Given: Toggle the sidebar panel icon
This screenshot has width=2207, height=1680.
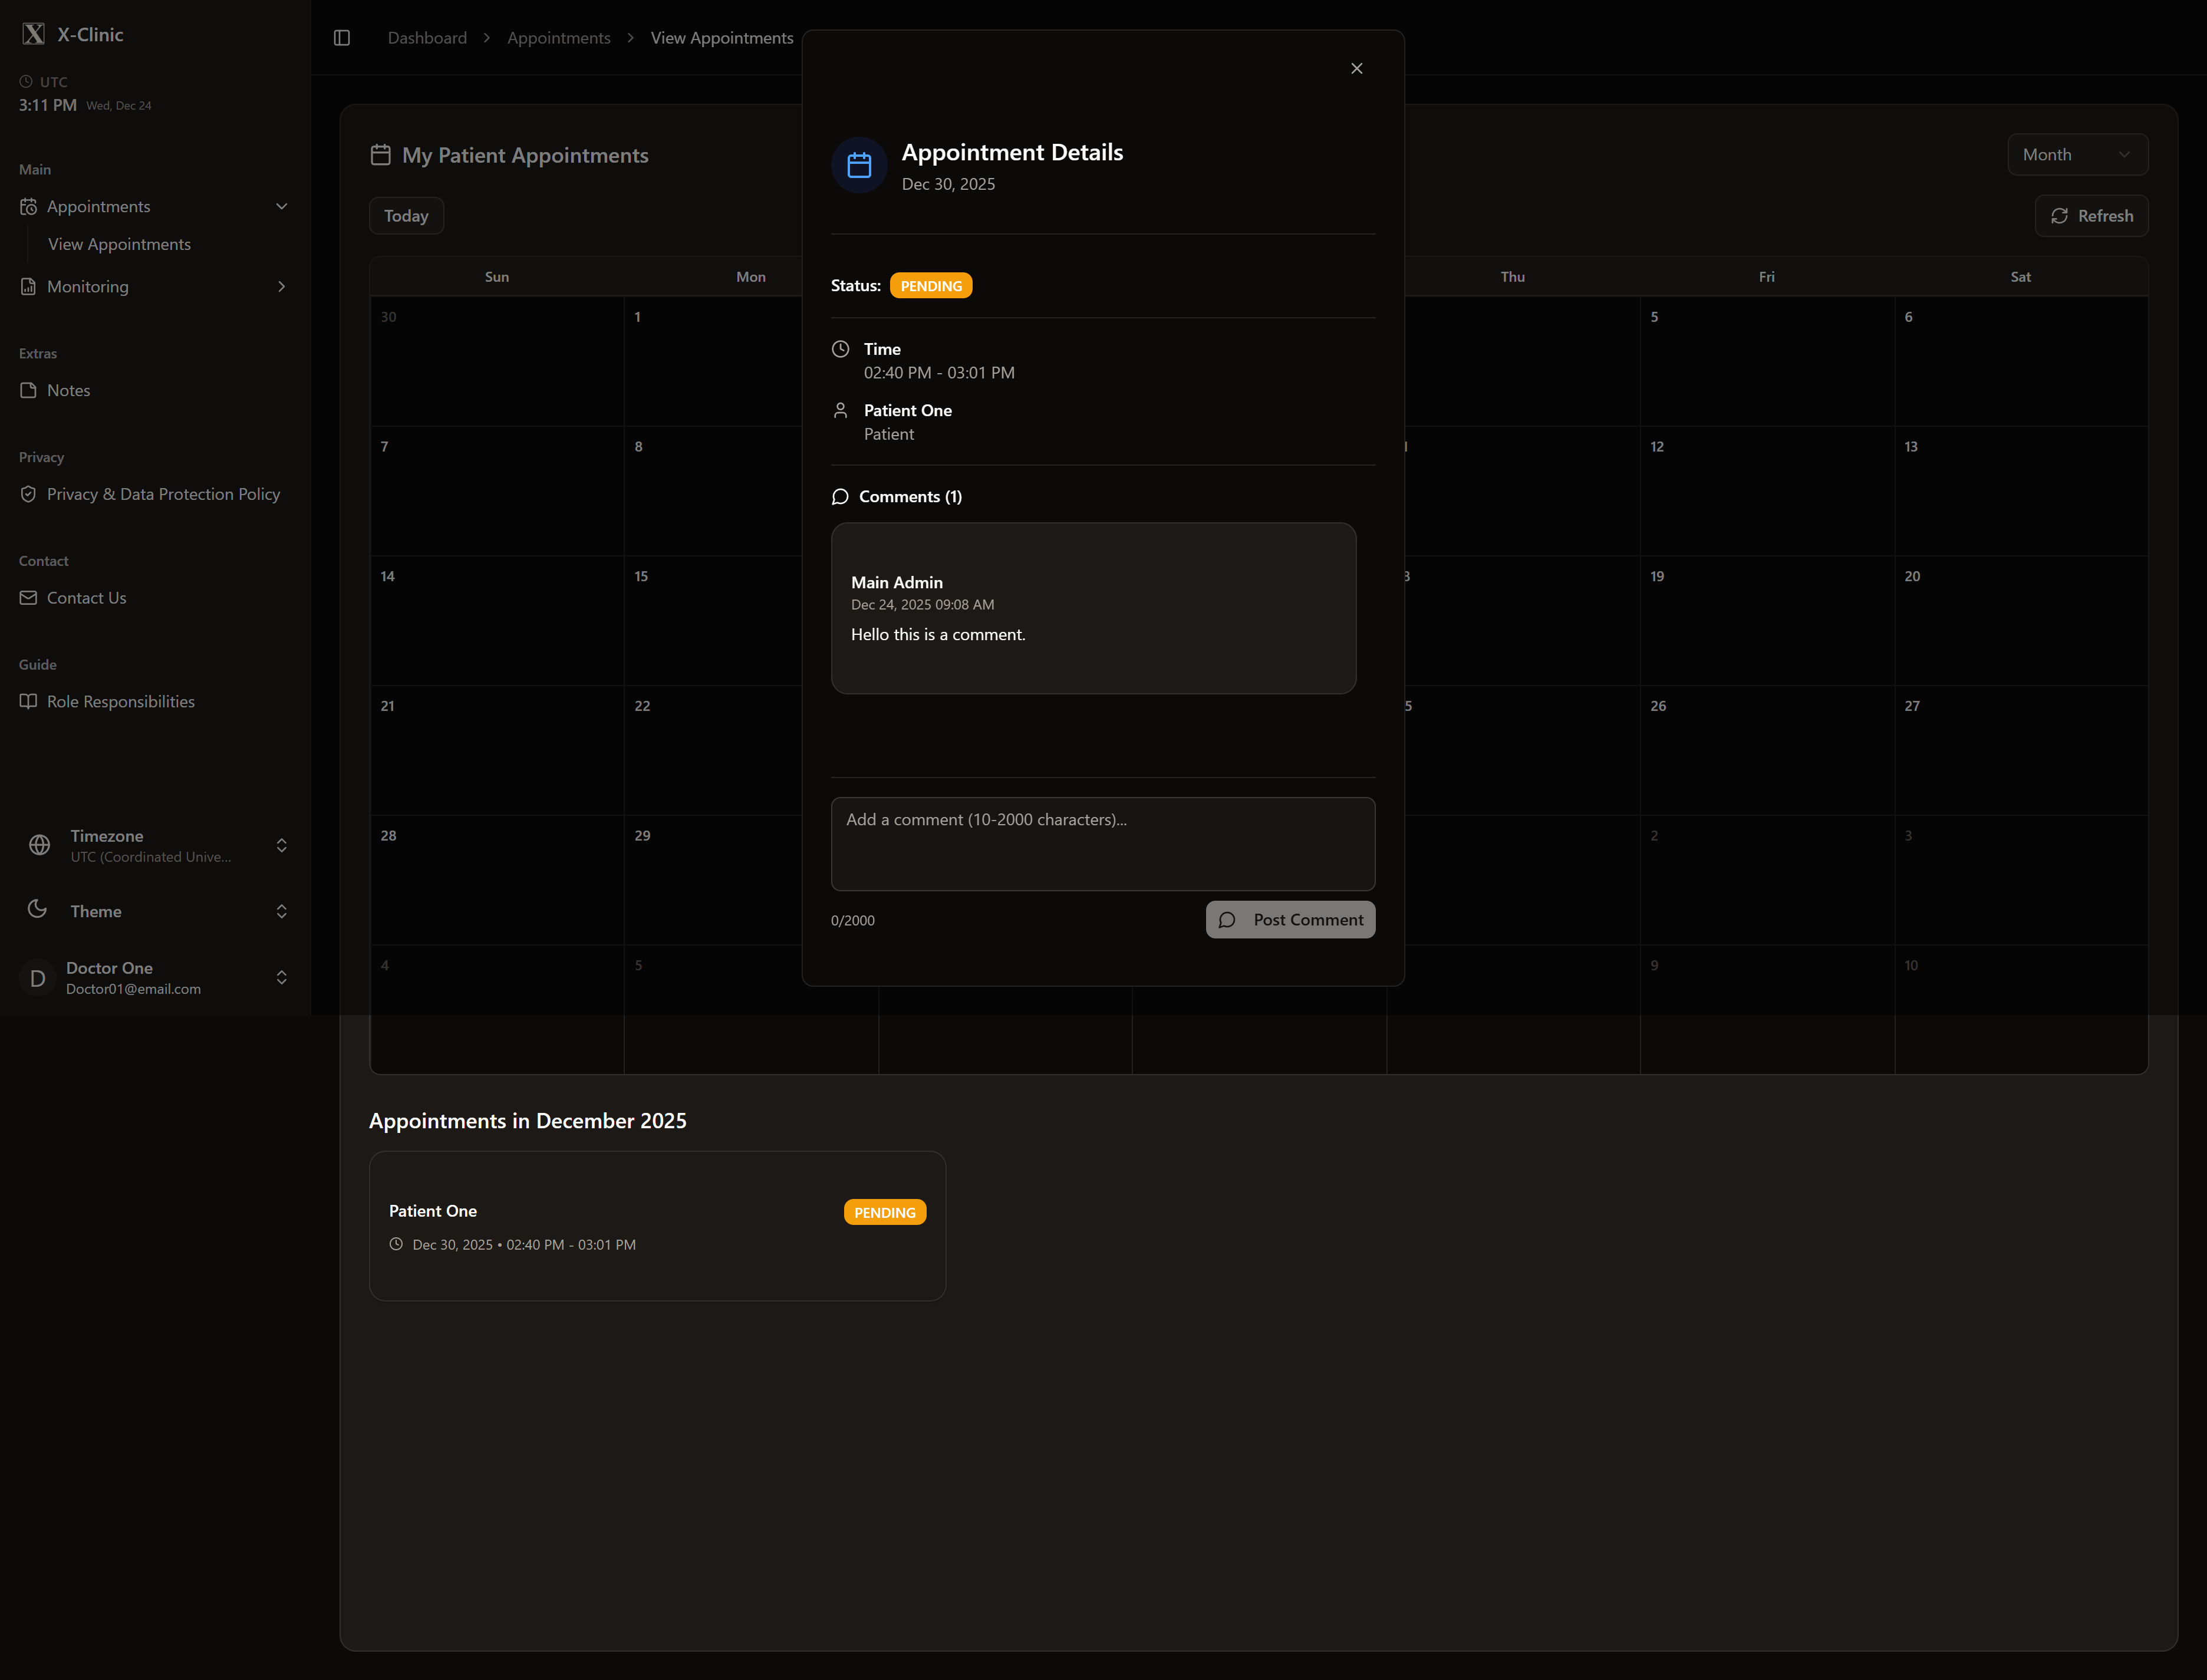Looking at the screenshot, I should point(342,38).
